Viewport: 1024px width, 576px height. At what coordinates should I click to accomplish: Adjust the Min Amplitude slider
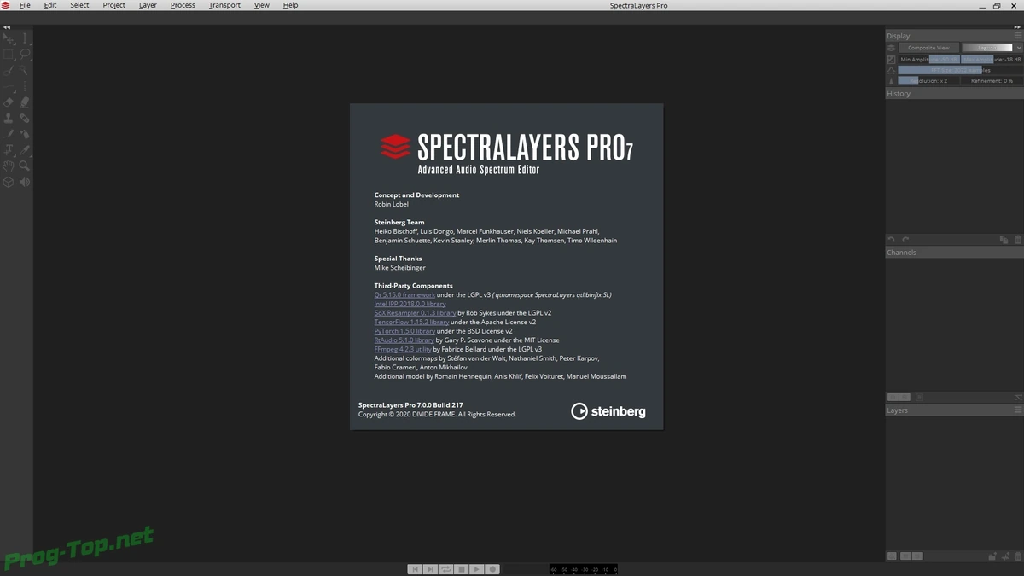[929, 60]
